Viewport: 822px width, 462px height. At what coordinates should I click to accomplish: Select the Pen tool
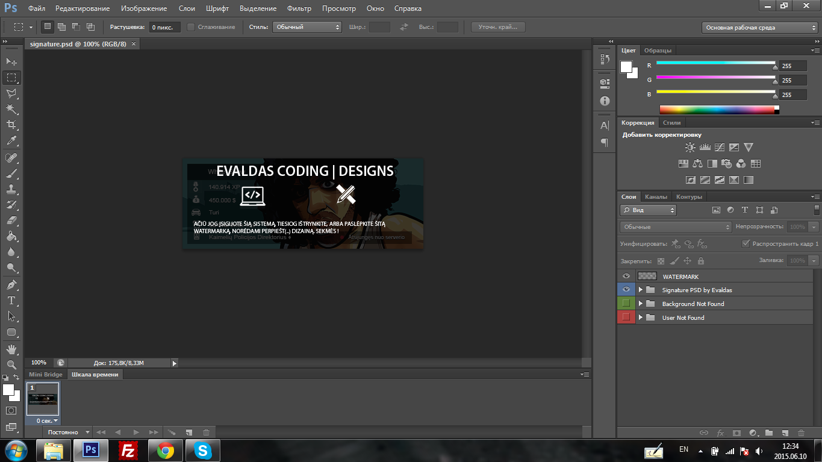[11, 285]
